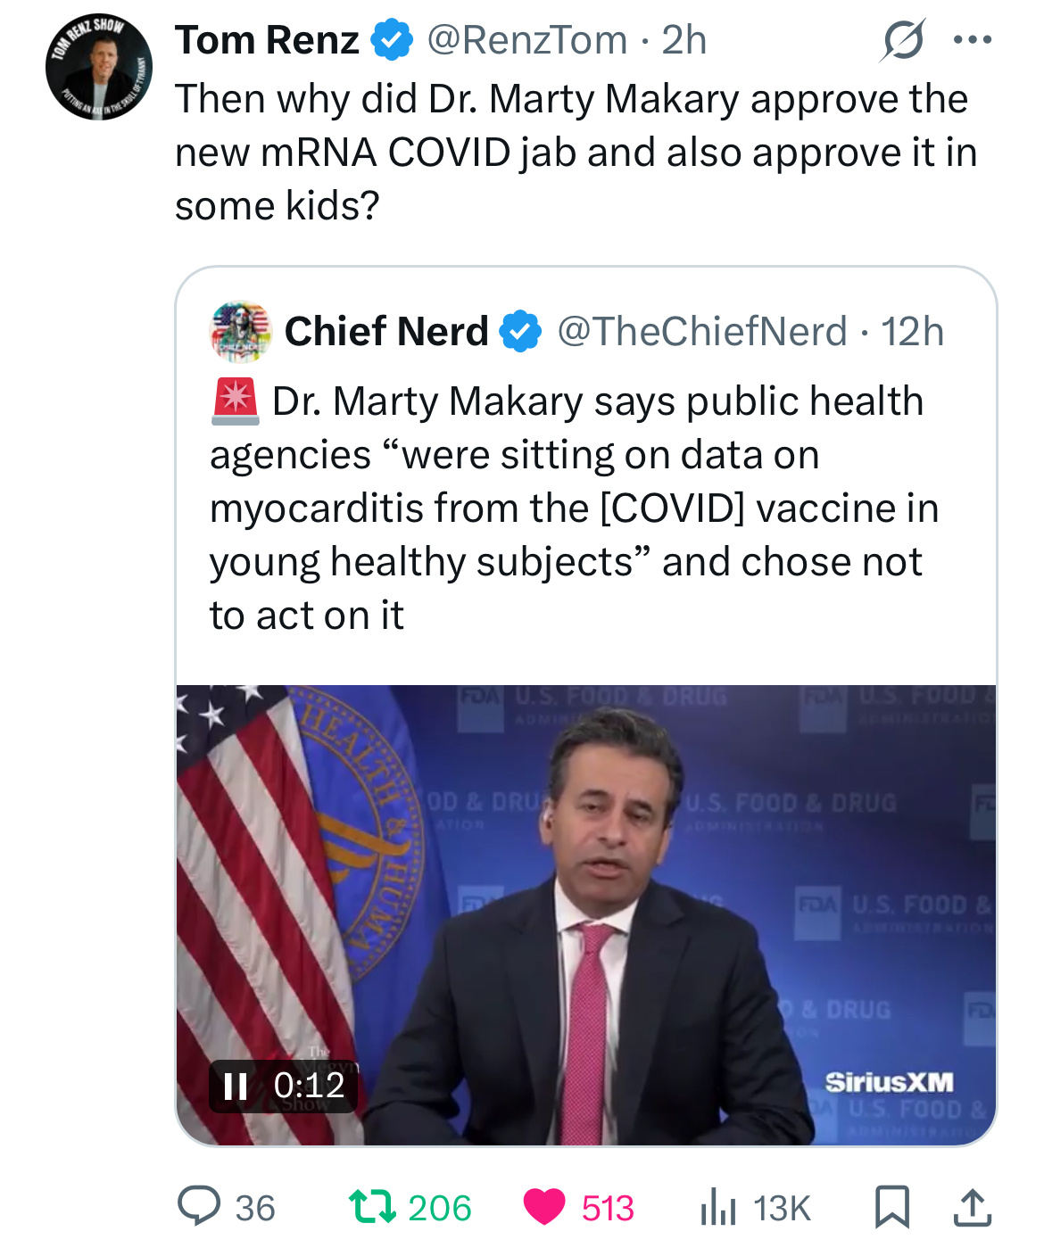View post analytics bar chart icon
The height and width of the screenshot is (1248, 1044).
coord(718,1207)
